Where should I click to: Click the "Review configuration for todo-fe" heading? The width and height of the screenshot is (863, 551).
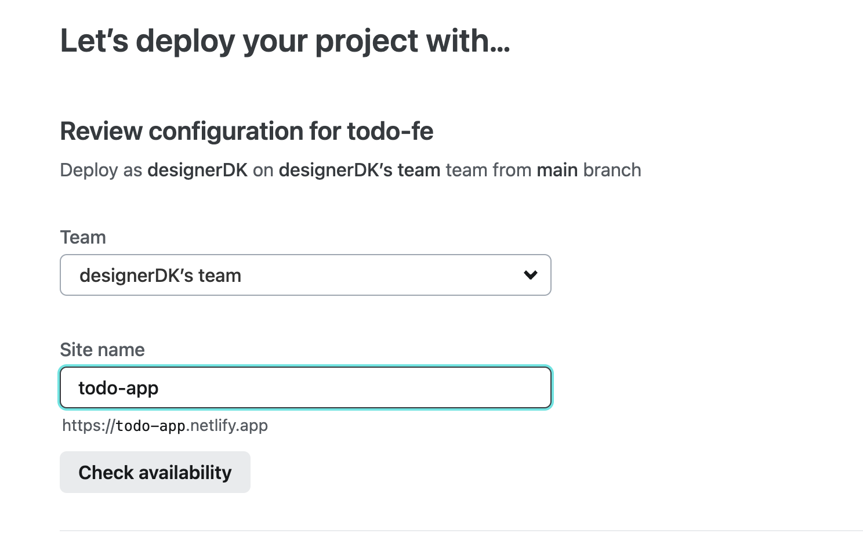pos(246,131)
